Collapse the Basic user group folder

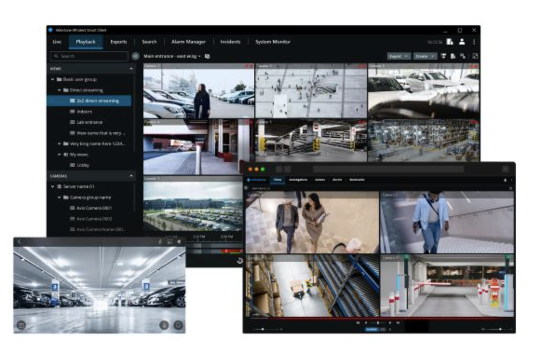[x=53, y=80]
